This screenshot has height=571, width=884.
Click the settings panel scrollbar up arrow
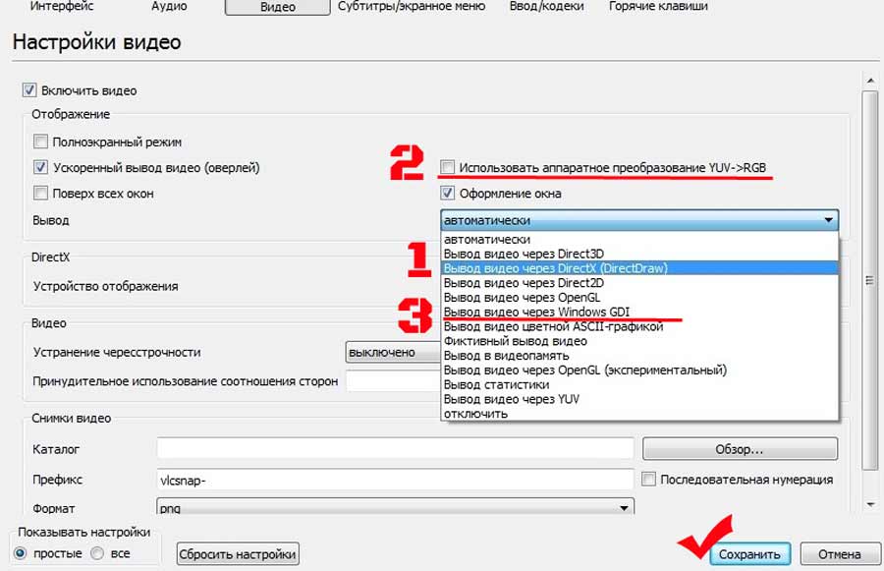[870, 82]
